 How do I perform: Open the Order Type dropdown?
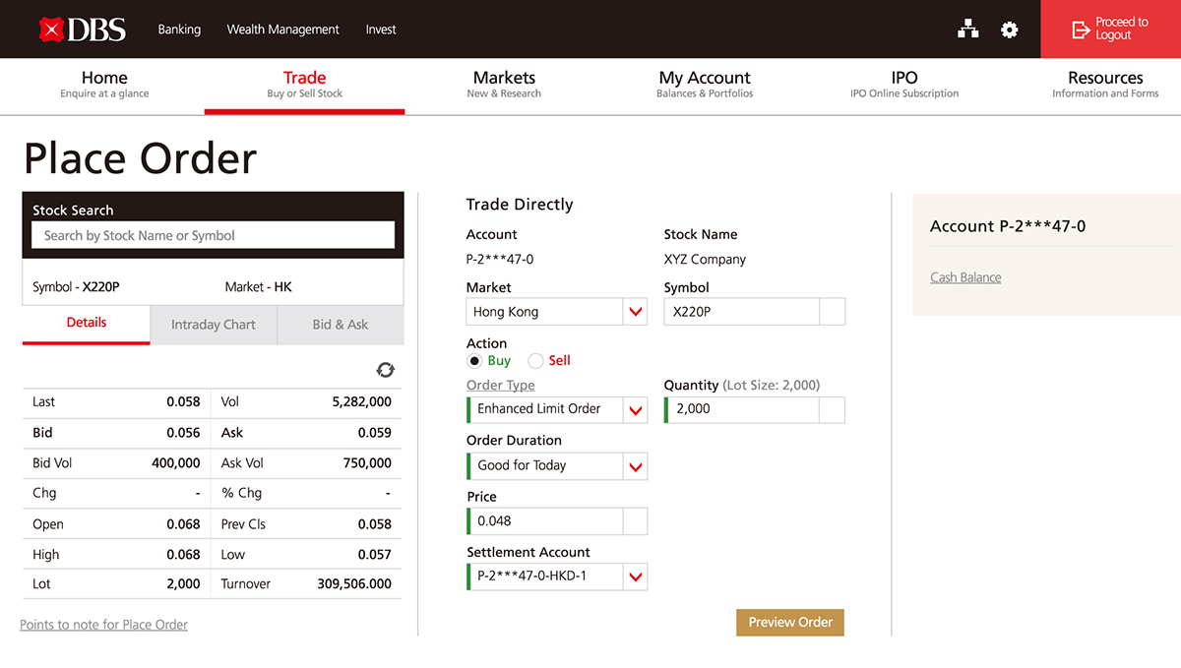(636, 409)
